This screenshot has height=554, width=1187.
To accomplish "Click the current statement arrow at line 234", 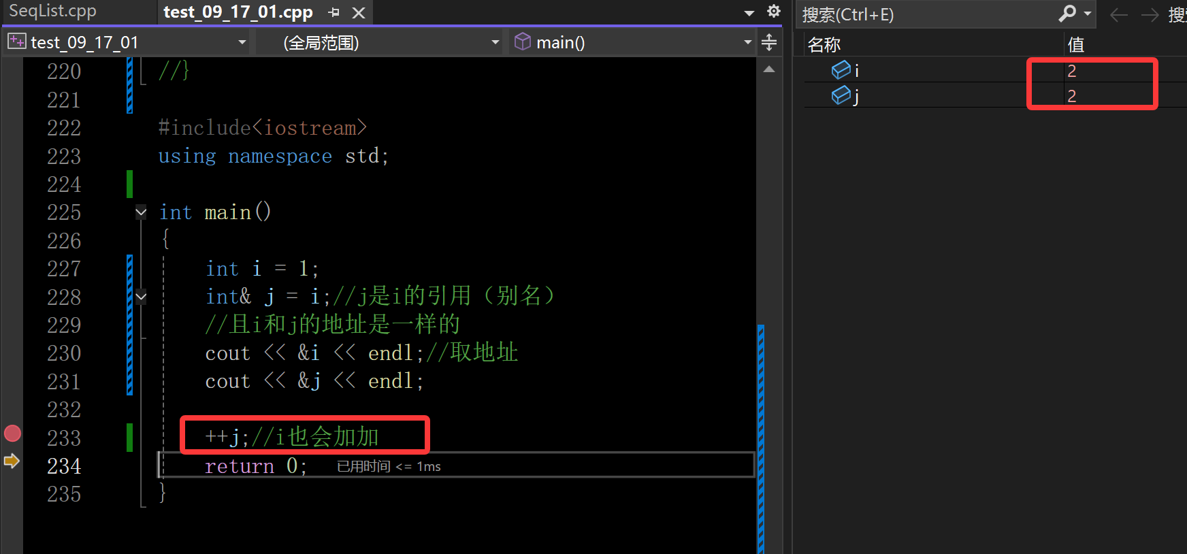I will point(12,461).
